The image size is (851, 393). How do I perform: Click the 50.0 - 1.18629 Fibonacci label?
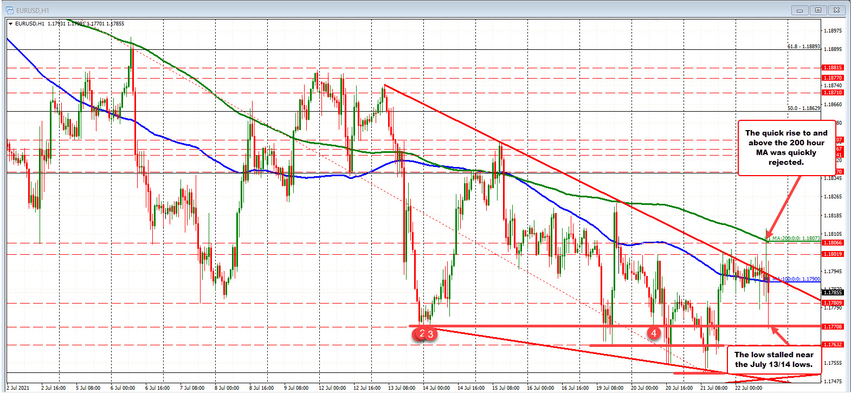(804, 108)
